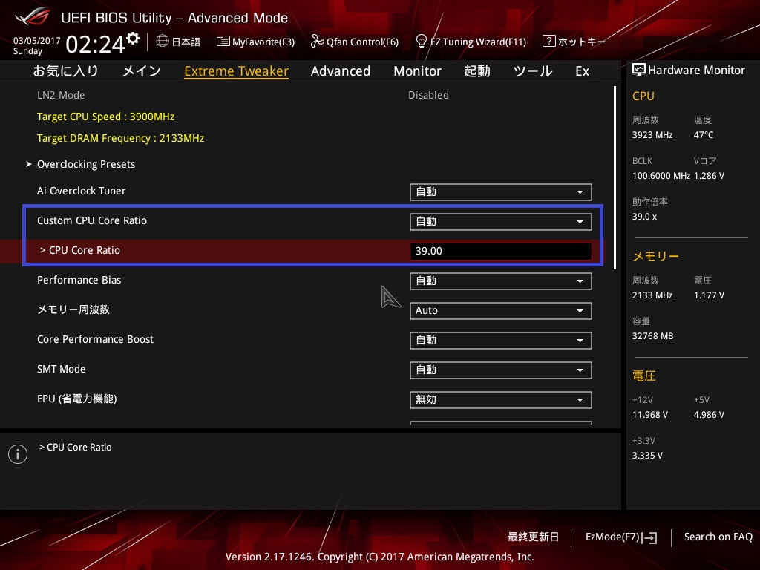Open Ai Overclock Tuner dropdown

click(501, 192)
